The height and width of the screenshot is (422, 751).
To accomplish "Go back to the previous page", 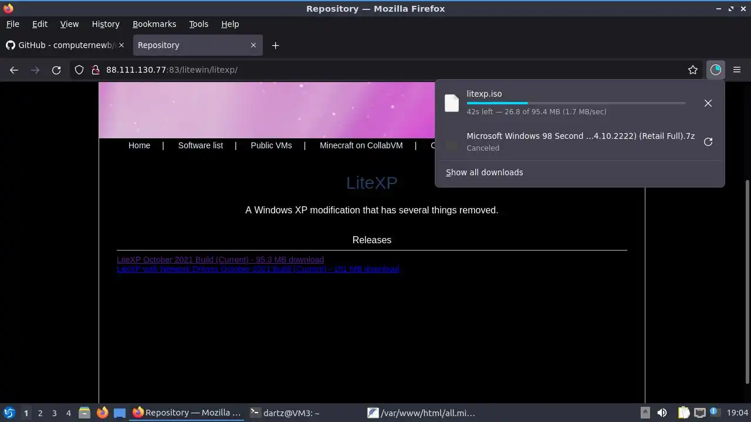I will (x=14, y=70).
